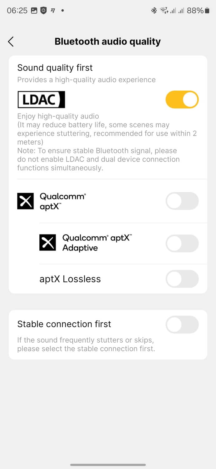Enable the Qualcomm aptX toggle

182,201
